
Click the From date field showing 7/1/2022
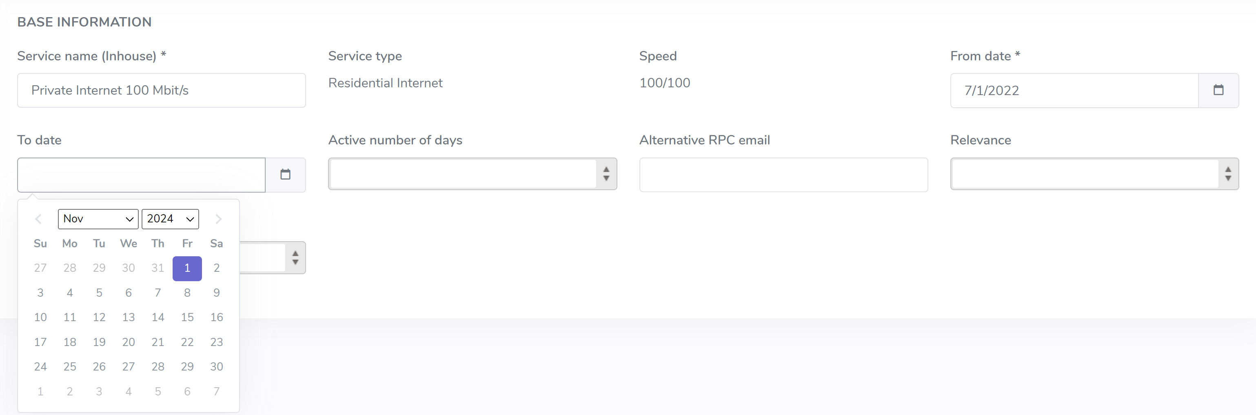[1074, 90]
